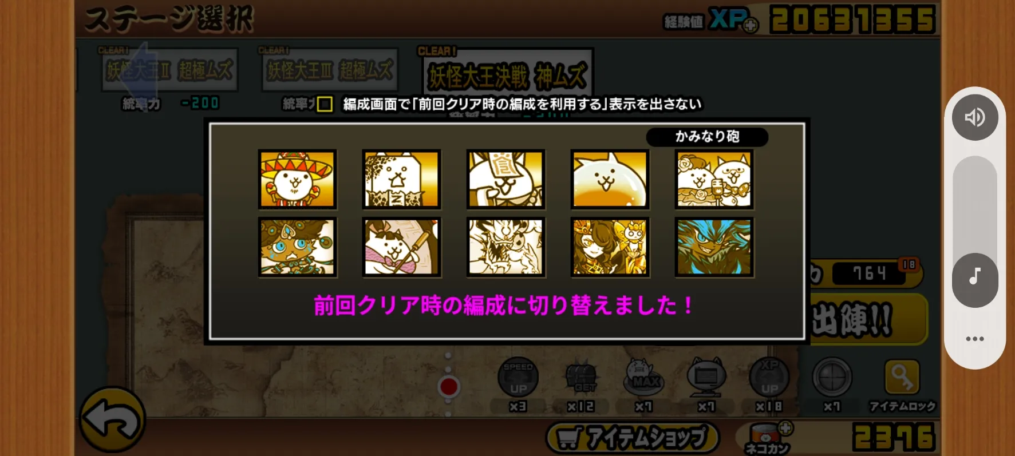Click the round jelly cat unit icon

(x=610, y=180)
